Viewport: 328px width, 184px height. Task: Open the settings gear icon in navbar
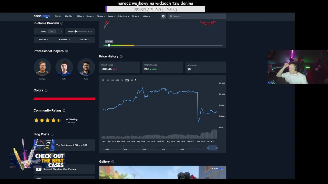click(163, 16)
